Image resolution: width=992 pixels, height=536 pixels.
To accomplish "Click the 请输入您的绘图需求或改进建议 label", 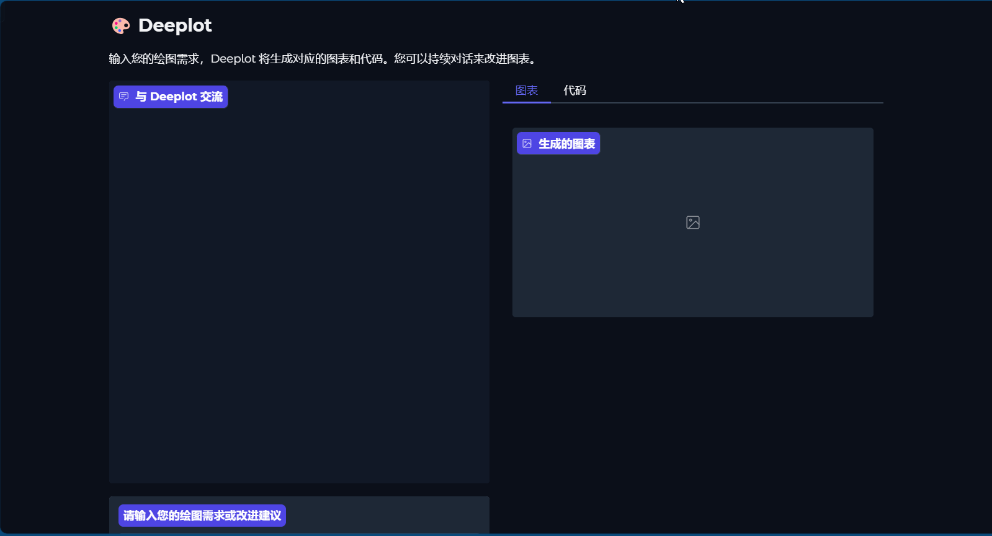I will pos(202,516).
